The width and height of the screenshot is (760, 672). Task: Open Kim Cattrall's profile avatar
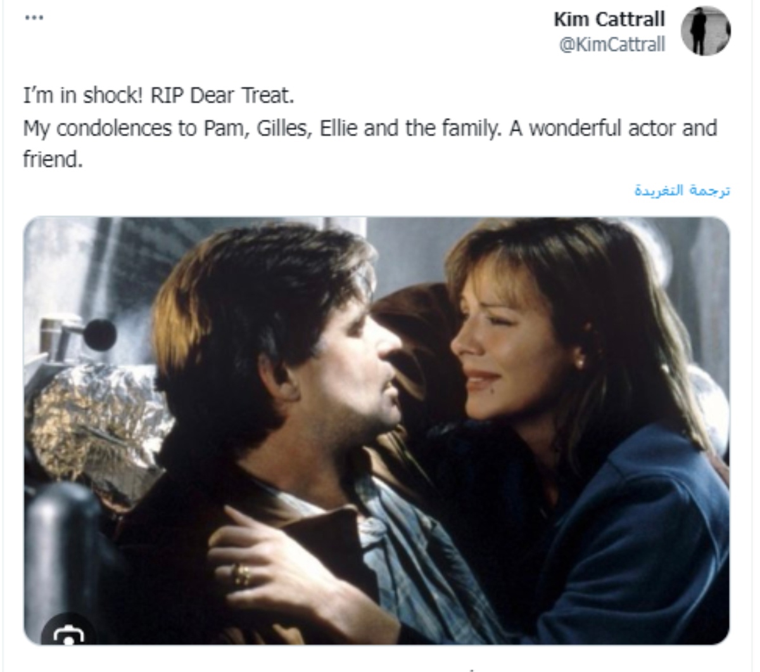706,31
